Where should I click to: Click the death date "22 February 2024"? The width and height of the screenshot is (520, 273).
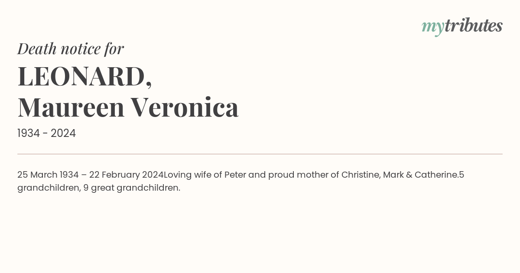(127, 175)
